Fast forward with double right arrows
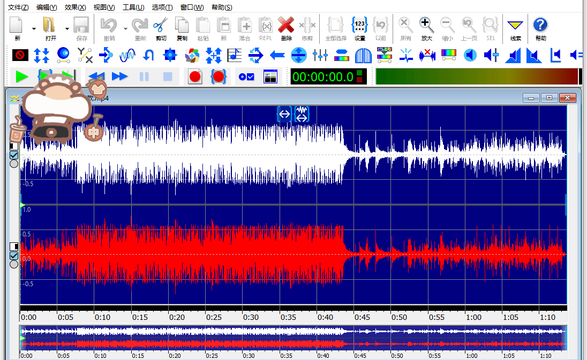The width and height of the screenshot is (587, 360). (120, 76)
